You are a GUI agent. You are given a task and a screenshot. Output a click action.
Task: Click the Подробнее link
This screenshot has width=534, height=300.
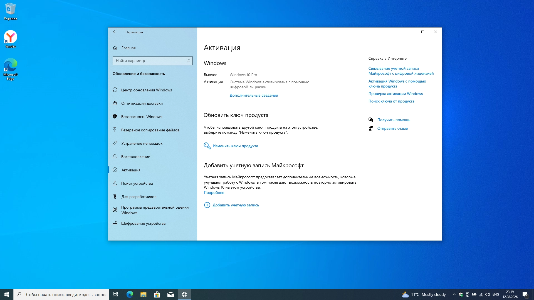[x=214, y=192]
